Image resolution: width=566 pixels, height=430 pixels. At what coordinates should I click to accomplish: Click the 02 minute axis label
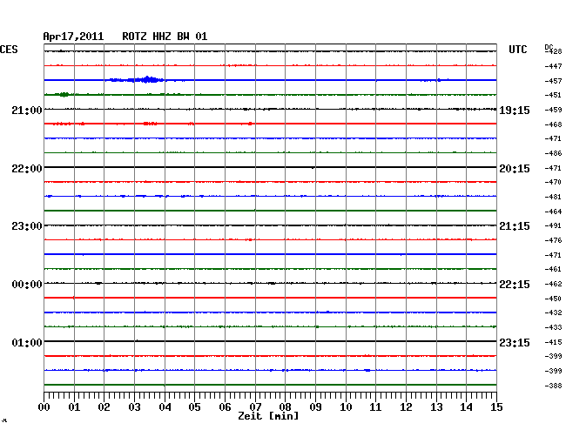pyautogui.click(x=104, y=407)
